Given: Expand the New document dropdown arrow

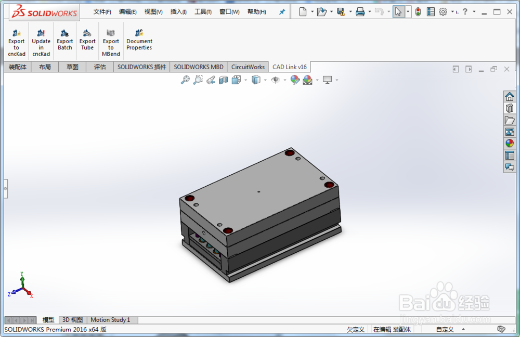Looking at the screenshot, I should pyautogui.click(x=312, y=12).
